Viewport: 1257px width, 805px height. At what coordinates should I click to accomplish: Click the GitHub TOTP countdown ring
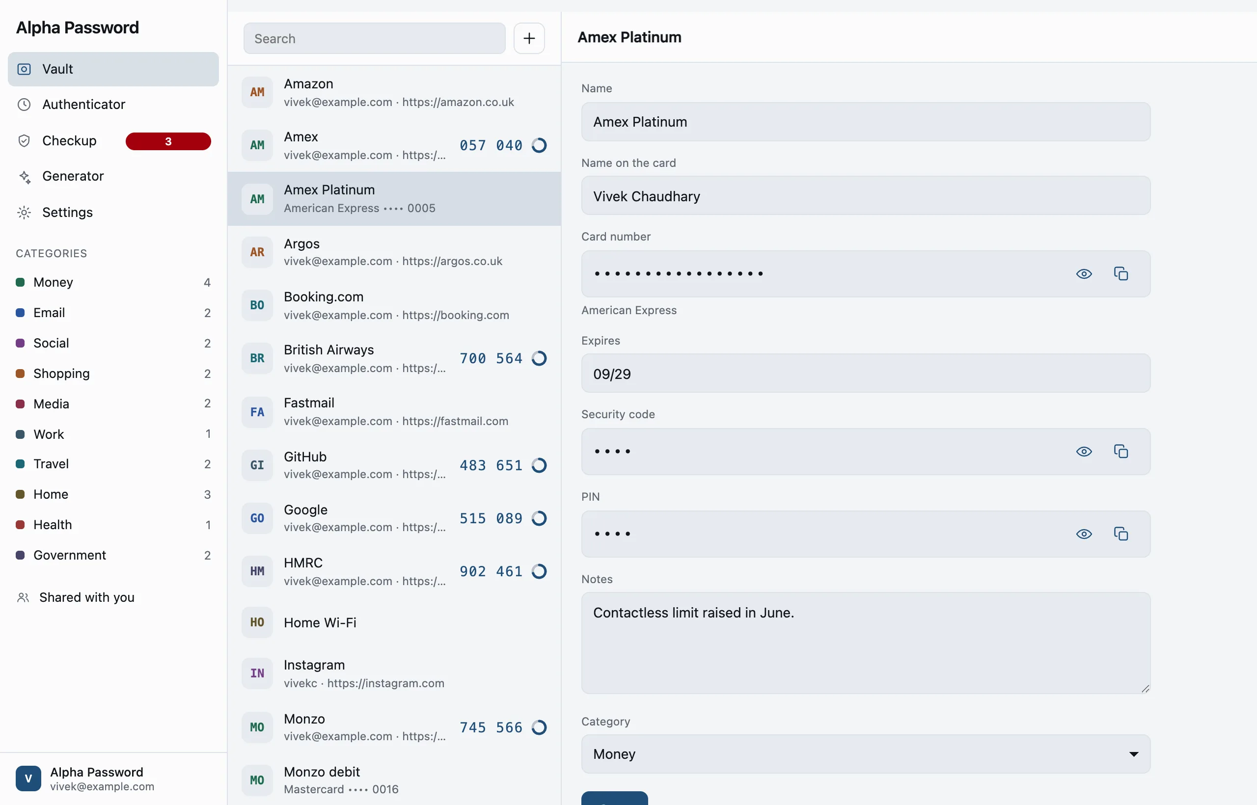pos(539,465)
